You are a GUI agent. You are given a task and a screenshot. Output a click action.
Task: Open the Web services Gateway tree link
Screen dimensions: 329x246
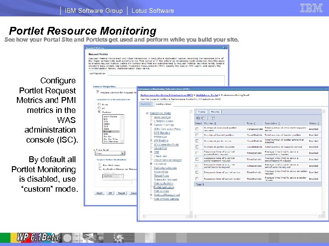tap(166, 199)
